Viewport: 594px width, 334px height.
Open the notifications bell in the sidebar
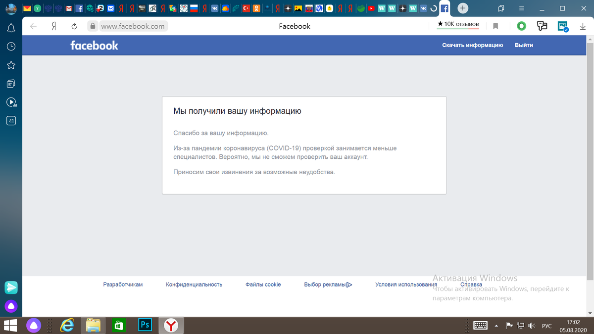pos(11,28)
